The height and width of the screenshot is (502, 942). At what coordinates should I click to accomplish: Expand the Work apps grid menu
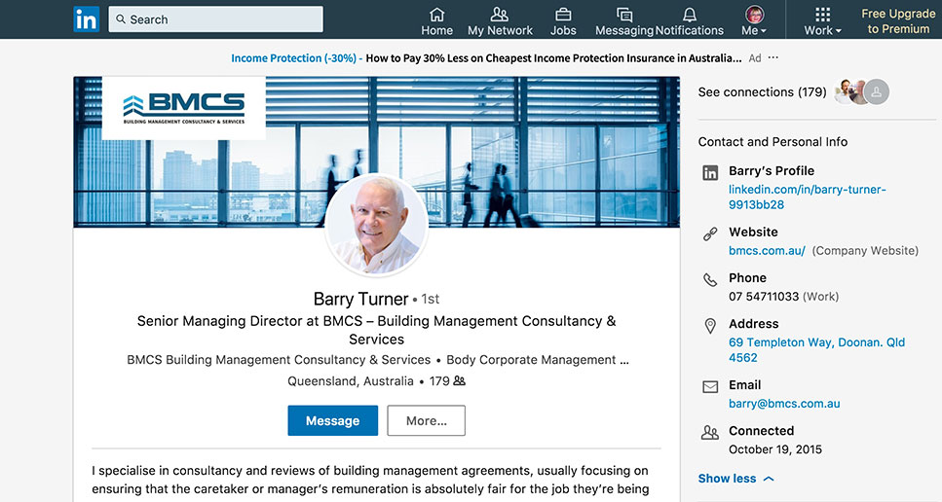pos(822,21)
